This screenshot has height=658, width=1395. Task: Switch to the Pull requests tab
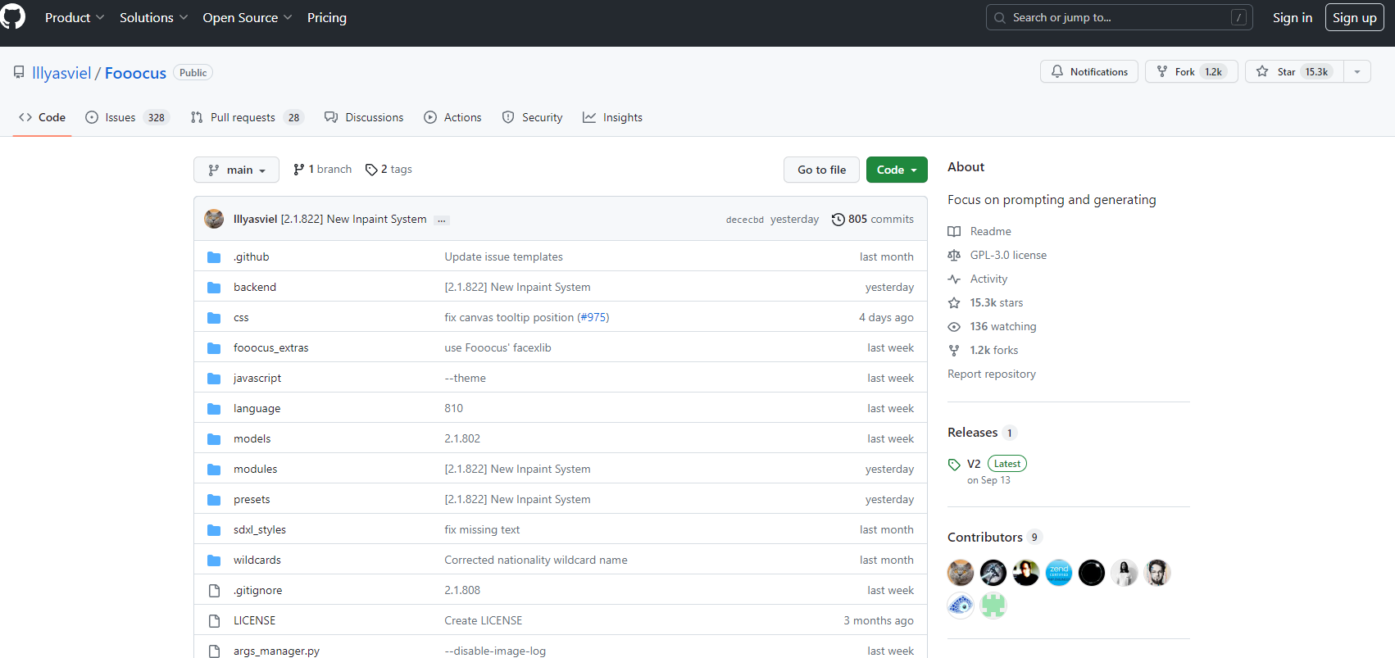[x=247, y=117]
